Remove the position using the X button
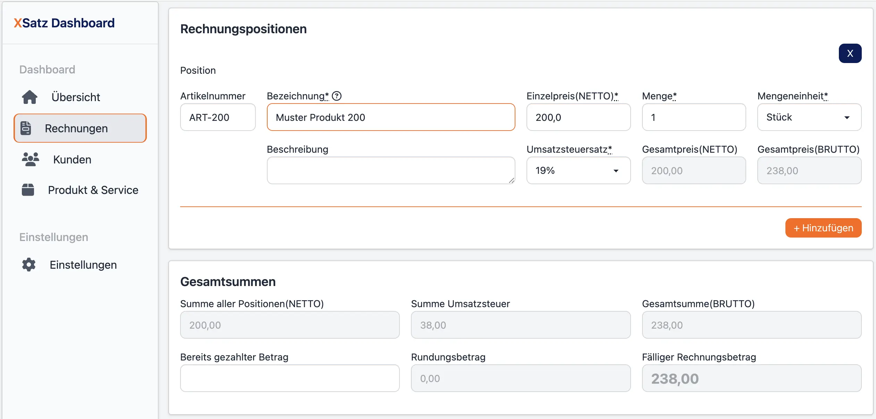876x419 pixels. tap(850, 53)
